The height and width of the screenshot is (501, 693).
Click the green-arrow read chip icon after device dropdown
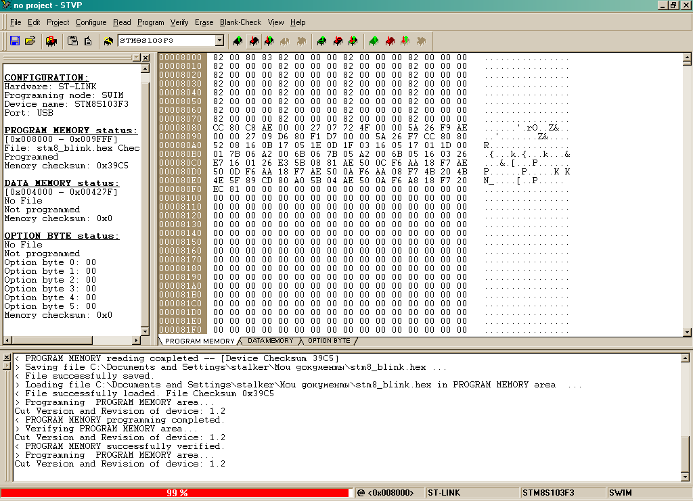(x=238, y=41)
